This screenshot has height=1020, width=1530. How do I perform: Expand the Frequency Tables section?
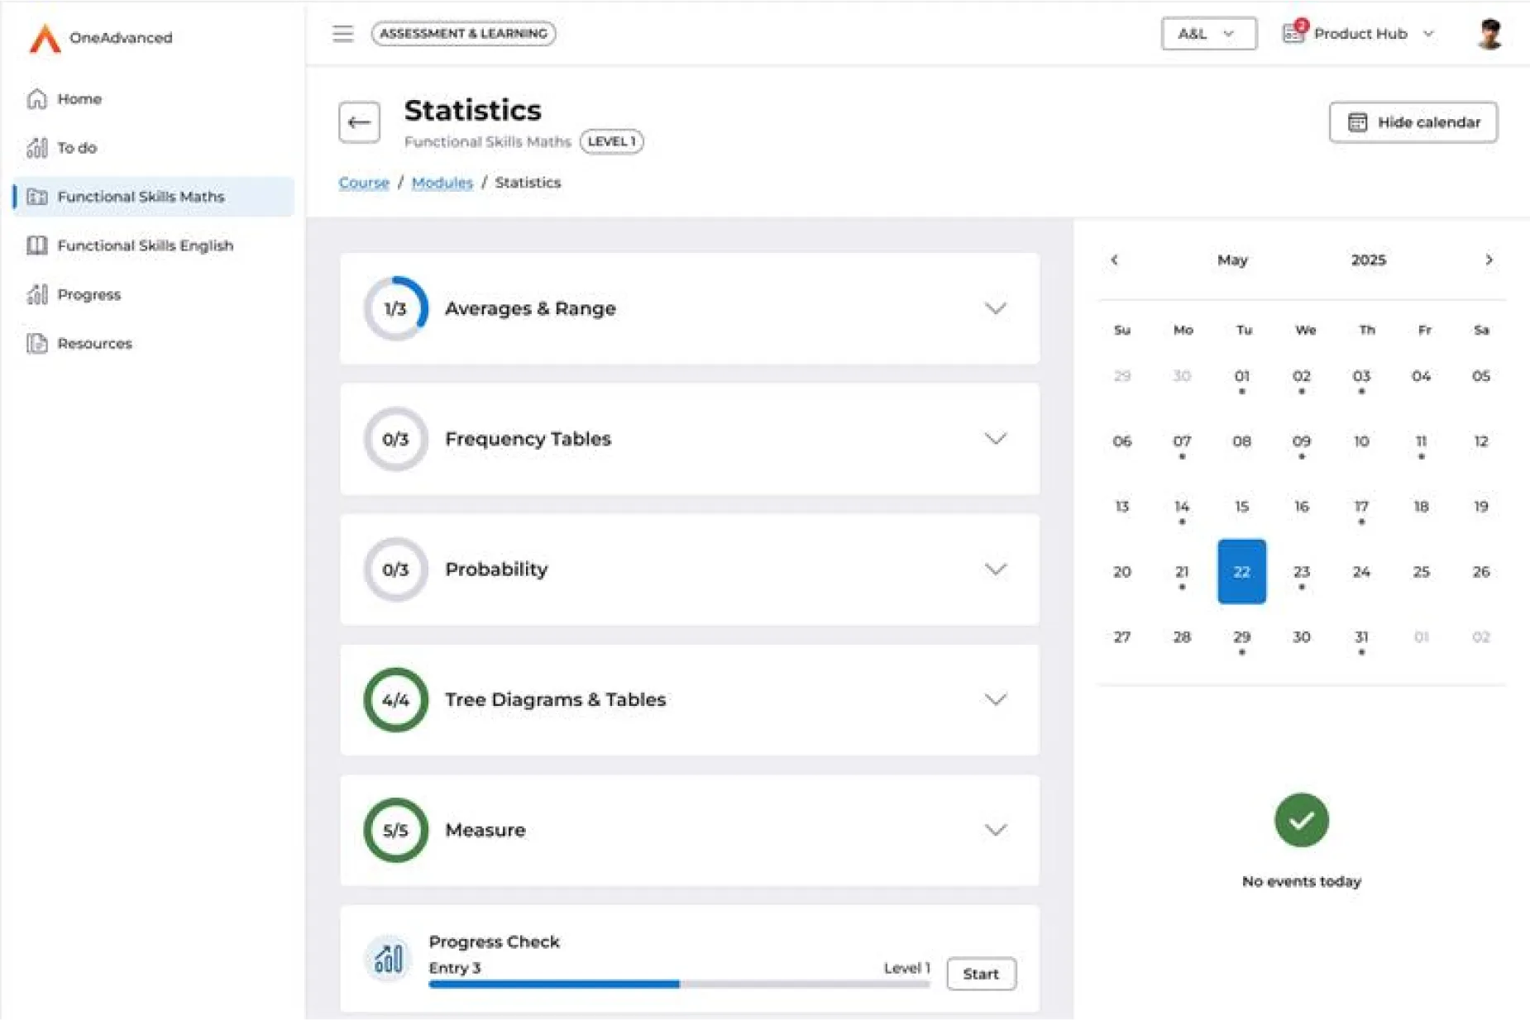tap(995, 439)
